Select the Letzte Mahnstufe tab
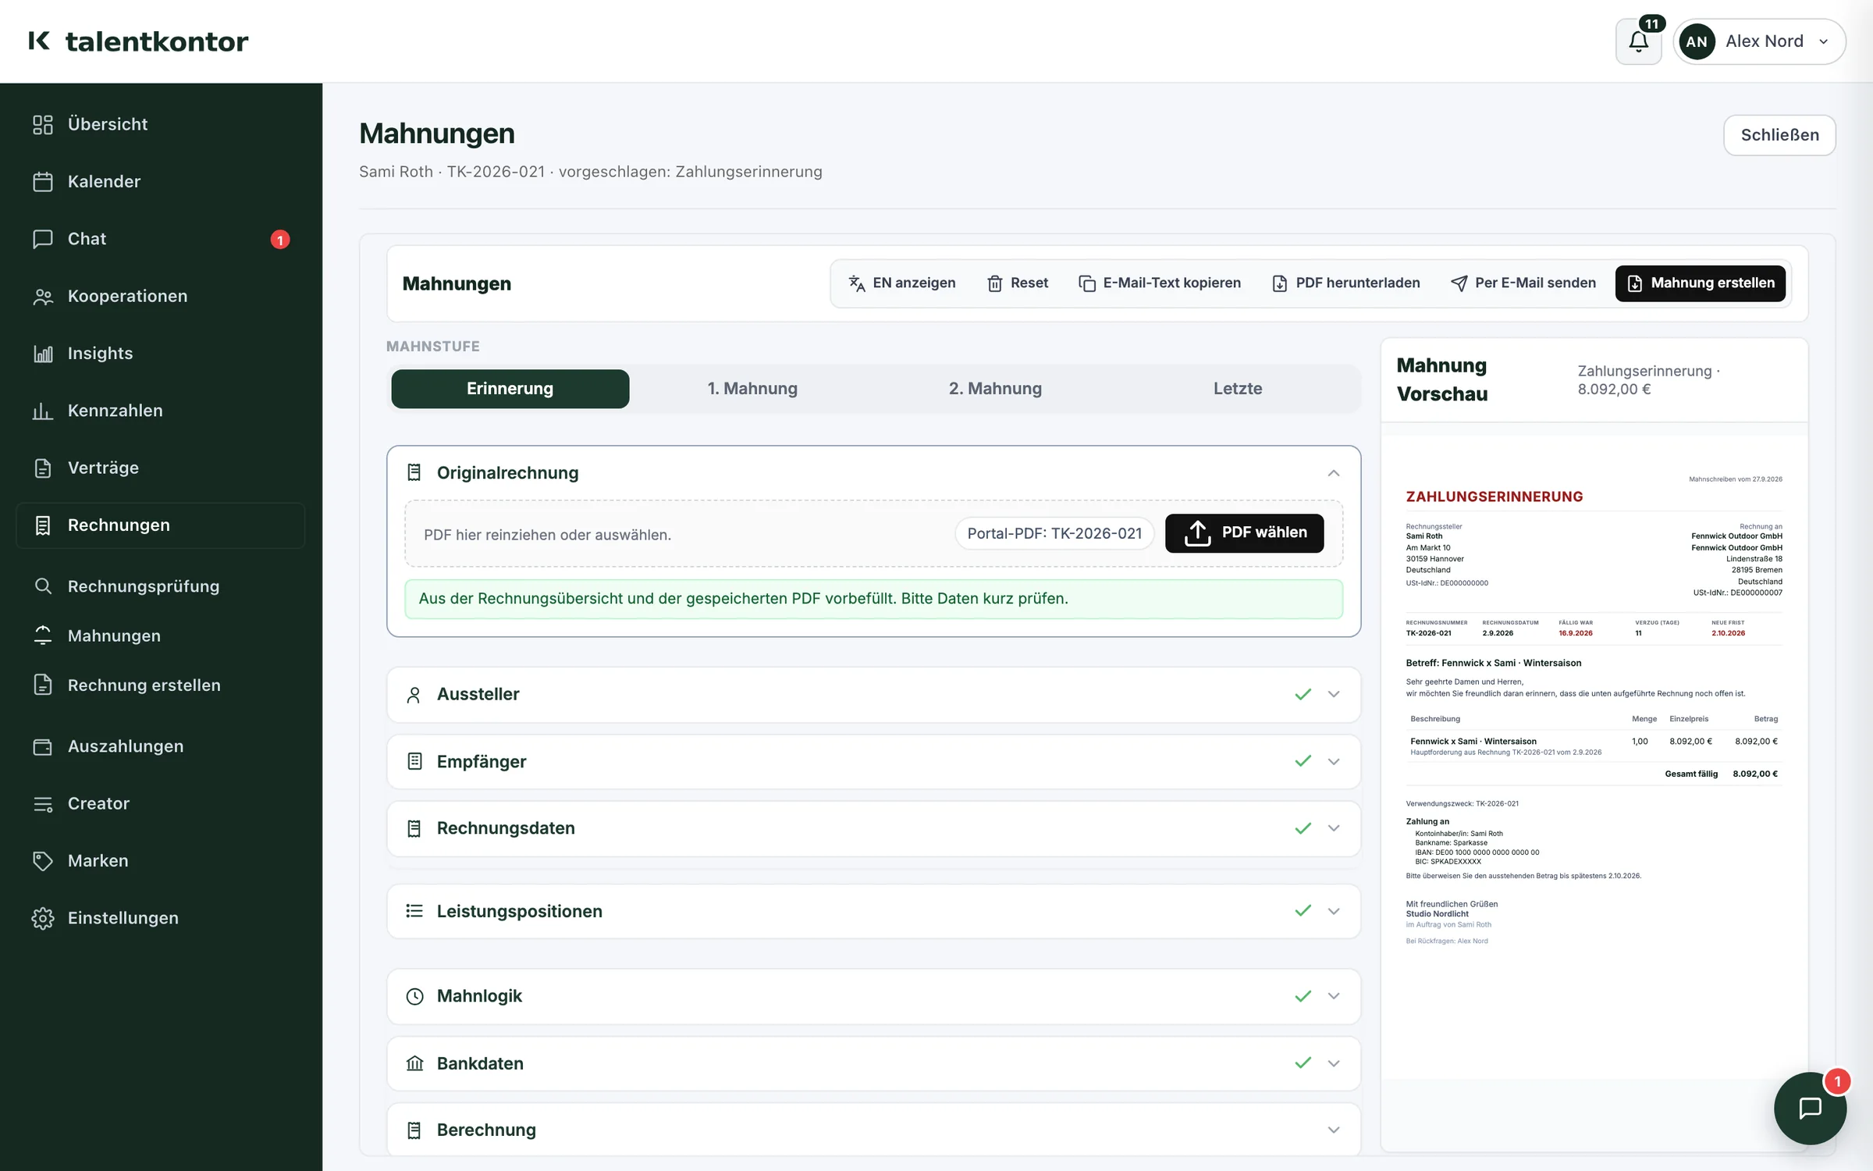 (x=1238, y=389)
